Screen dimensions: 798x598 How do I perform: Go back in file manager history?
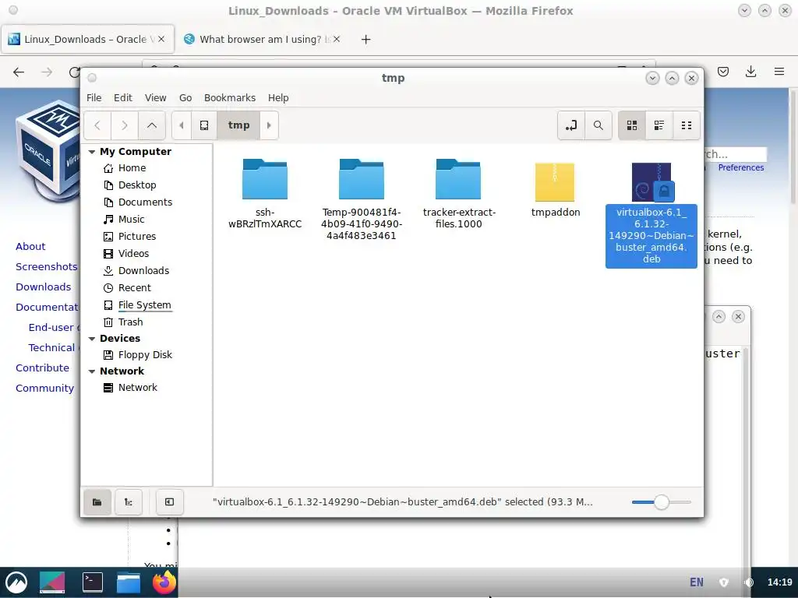pyautogui.click(x=97, y=125)
